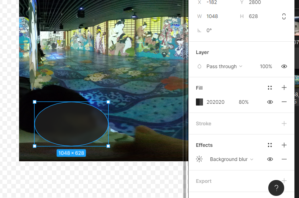Edit the X position field

pyautogui.click(x=212, y=2)
